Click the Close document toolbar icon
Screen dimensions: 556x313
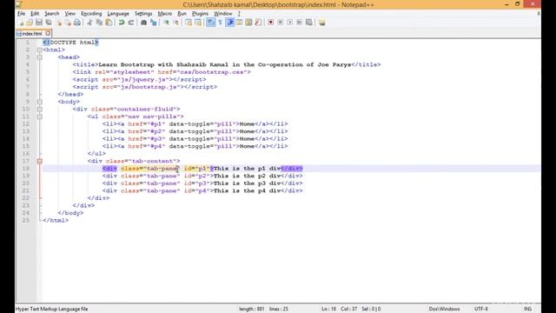tap(59, 23)
